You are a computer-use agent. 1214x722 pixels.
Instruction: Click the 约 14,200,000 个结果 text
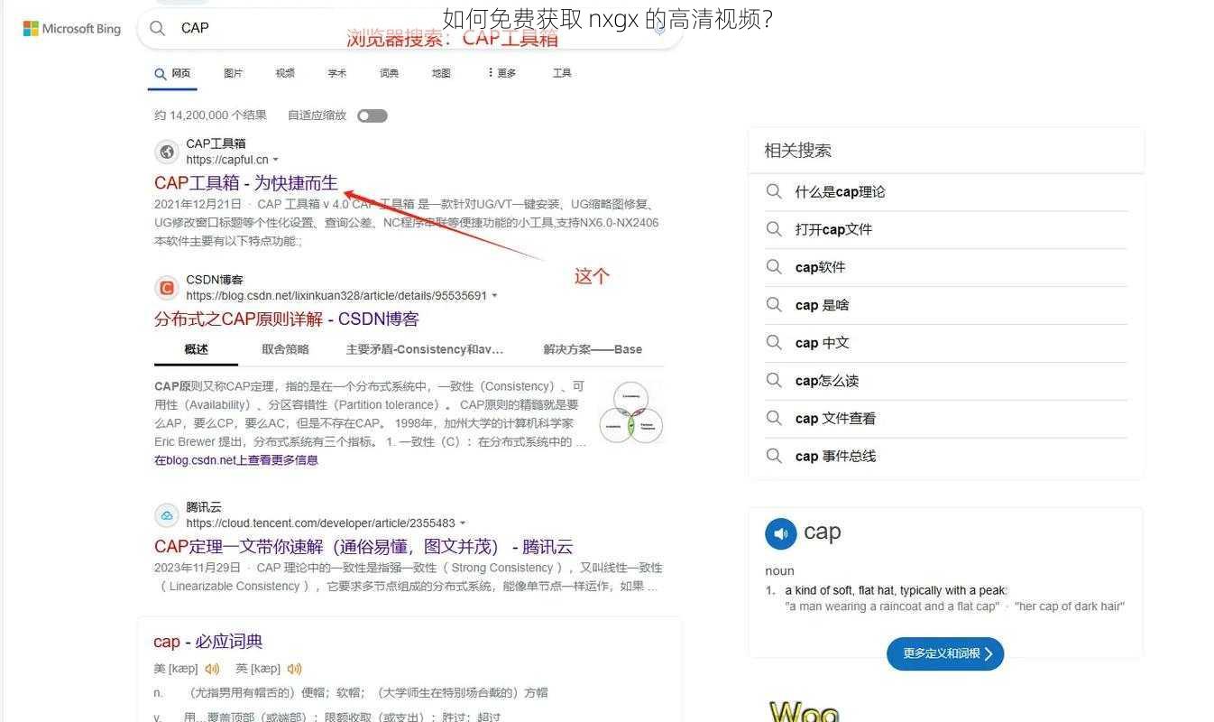[210, 116]
